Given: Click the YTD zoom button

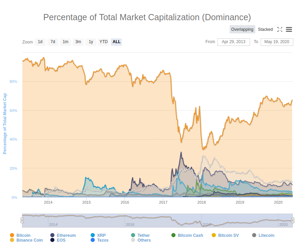Looking at the screenshot, I should 103,42.
